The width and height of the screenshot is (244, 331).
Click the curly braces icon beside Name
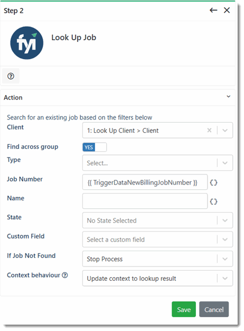click(x=213, y=201)
